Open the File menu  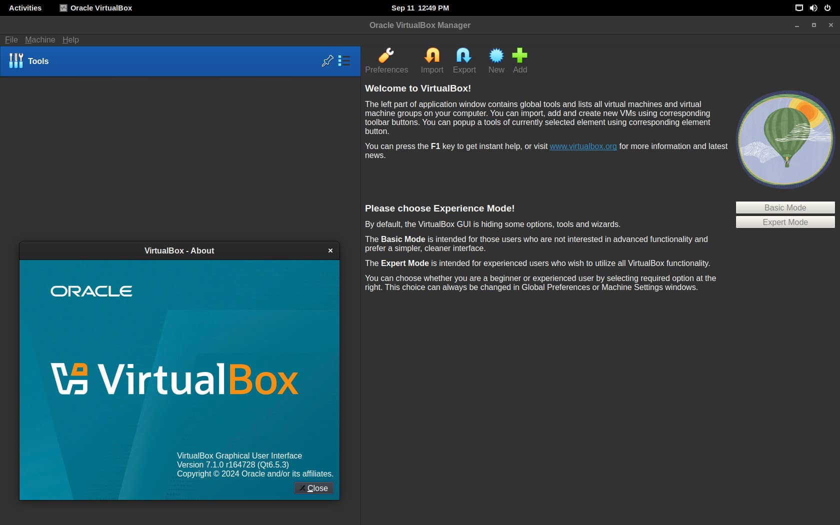(x=10, y=39)
